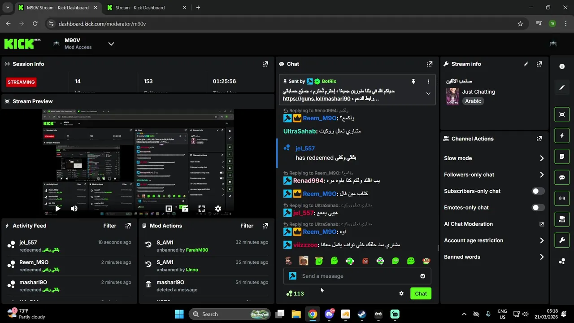The width and height of the screenshot is (574, 323).
Task: Toggle the document Mod Actions sidebar icon
Action: [562, 157]
